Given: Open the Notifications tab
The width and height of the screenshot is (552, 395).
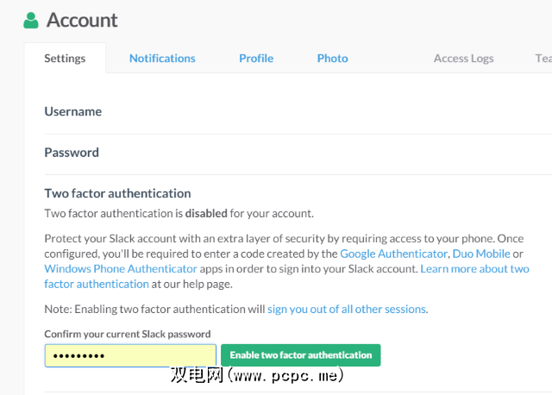Looking at the screenshot, I should (162, 59).
